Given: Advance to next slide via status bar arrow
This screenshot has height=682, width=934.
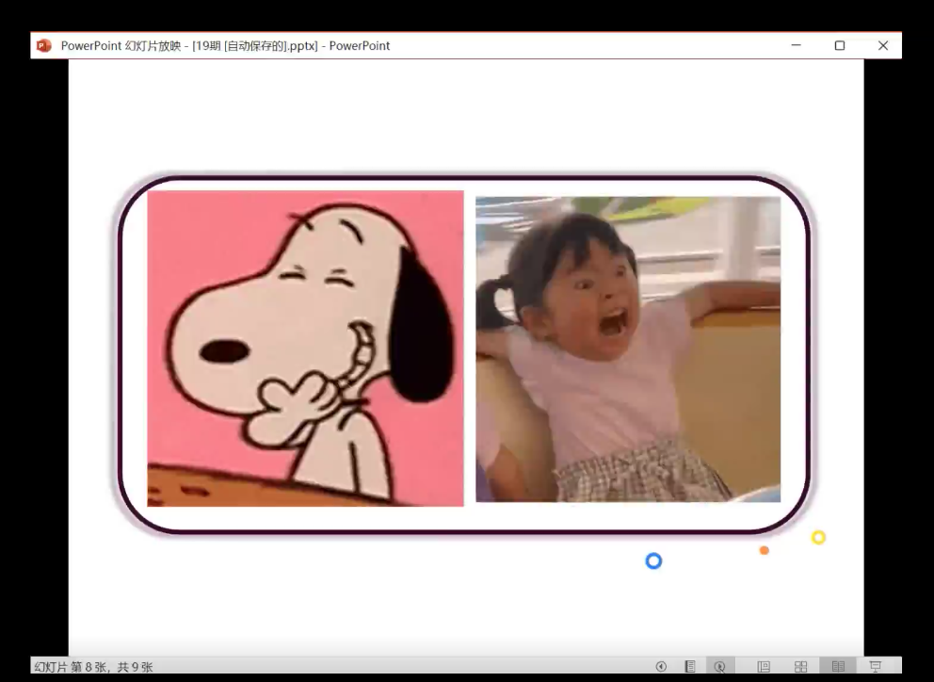Looking at the screenshot, I should point(720,666).
